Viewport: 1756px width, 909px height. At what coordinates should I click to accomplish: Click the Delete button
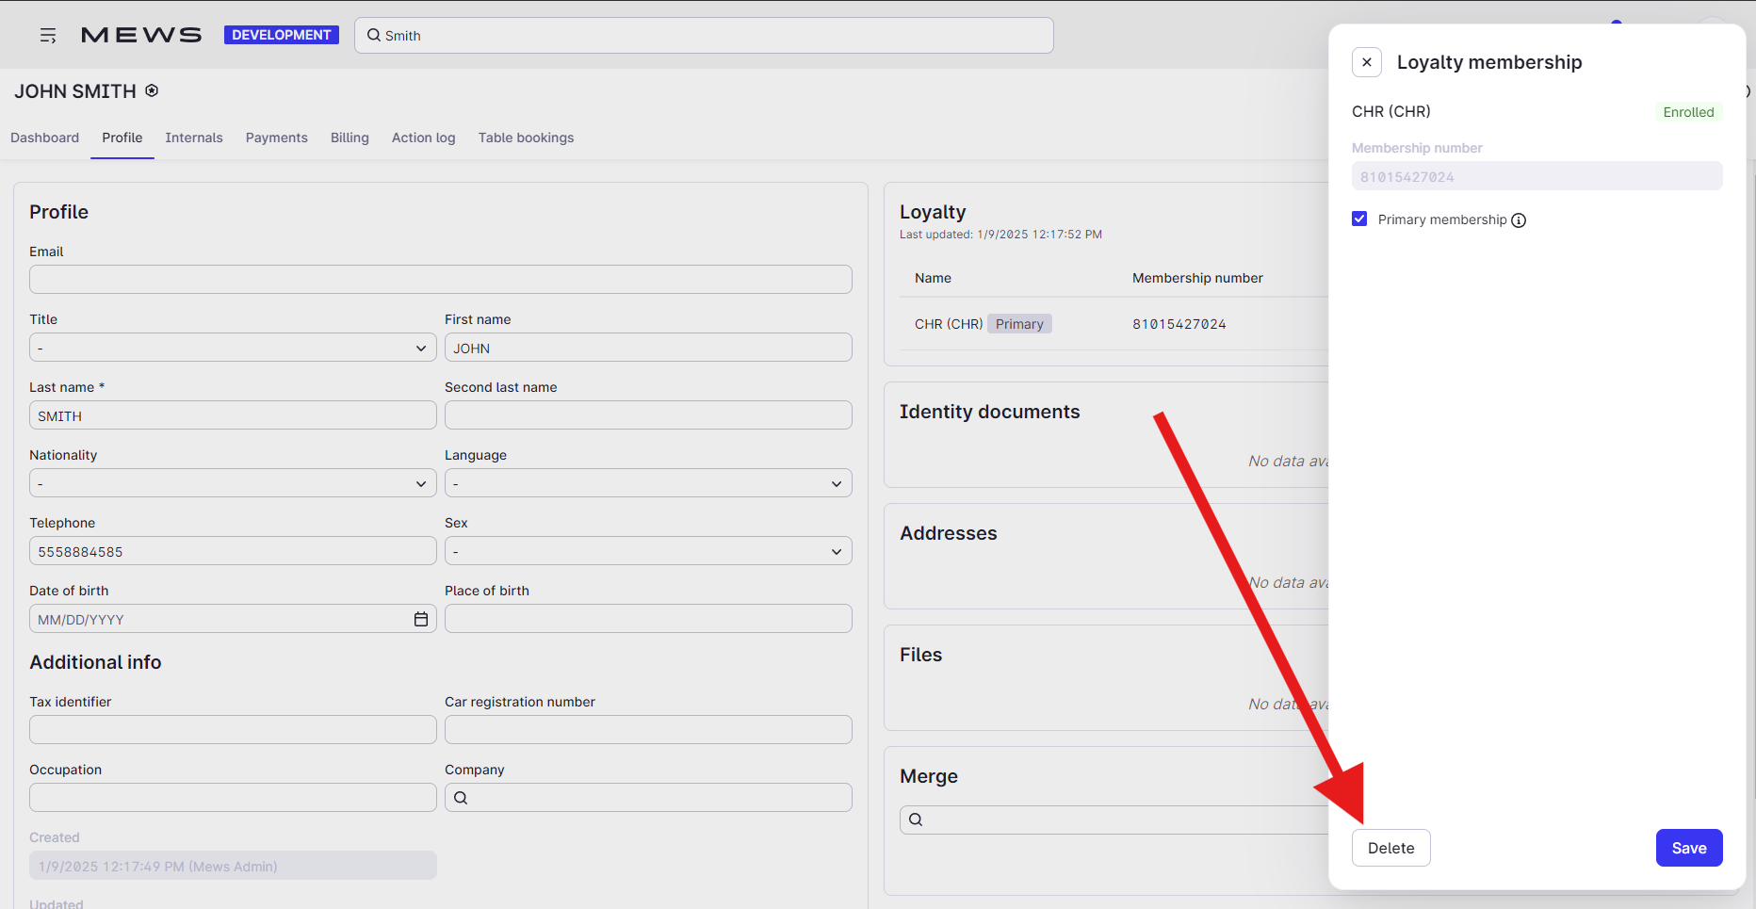1391,848
